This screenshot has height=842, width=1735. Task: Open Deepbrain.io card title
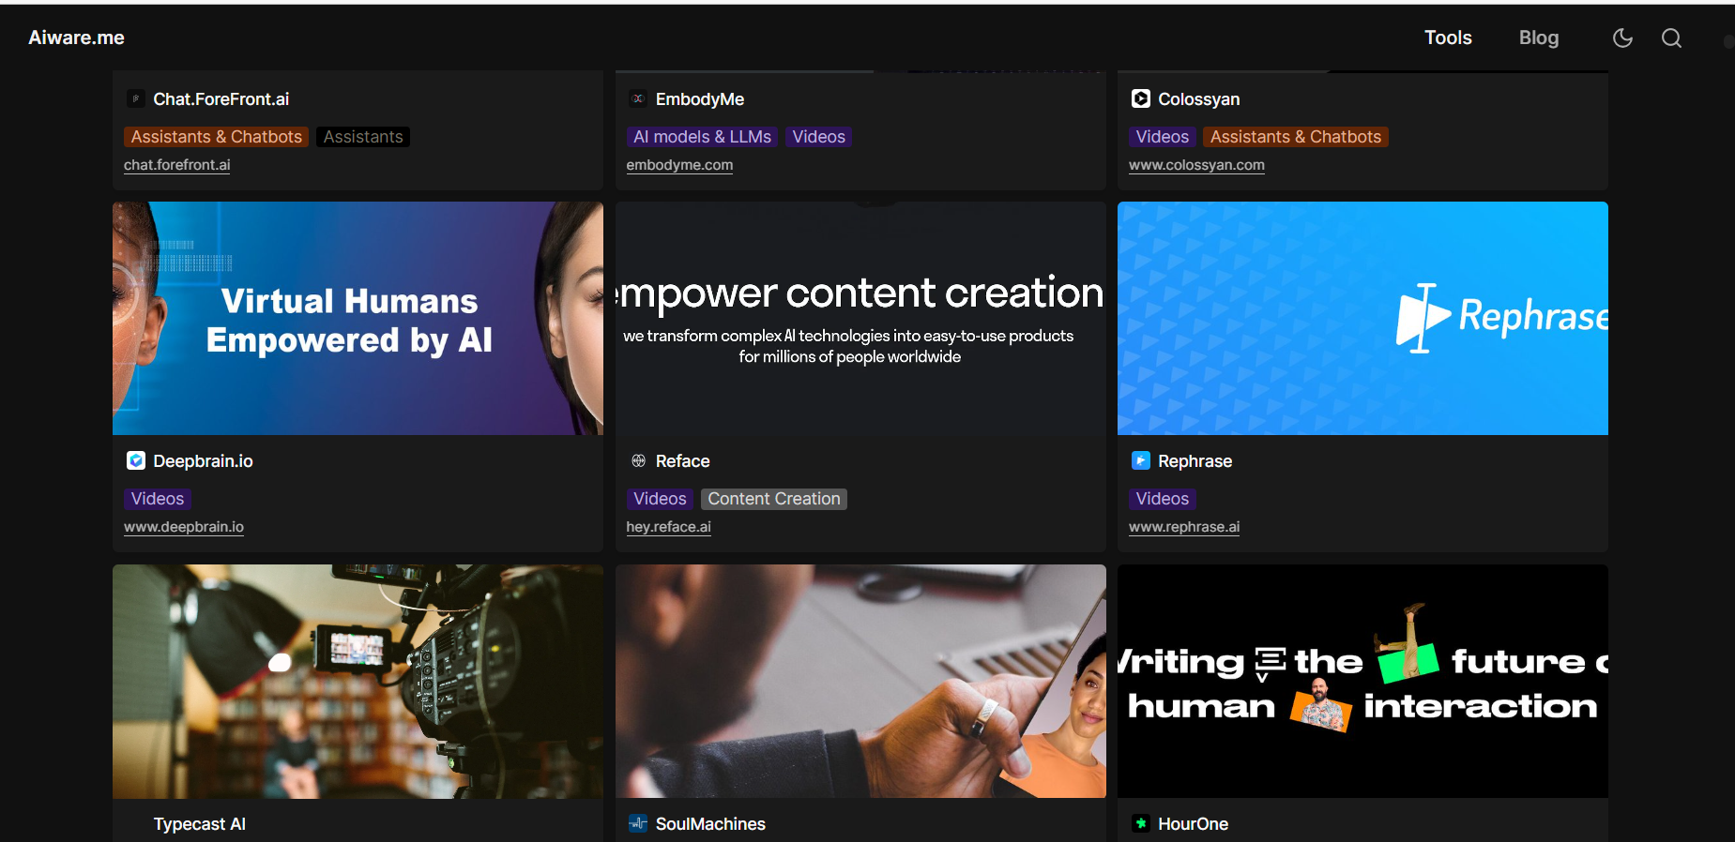pos(204,461)
